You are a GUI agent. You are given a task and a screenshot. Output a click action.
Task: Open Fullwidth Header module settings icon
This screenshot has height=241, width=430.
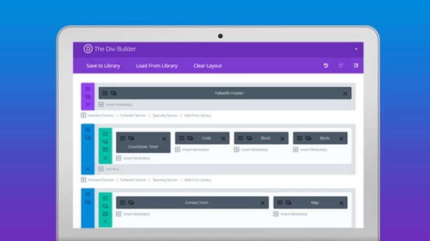[x=105, y=93]
